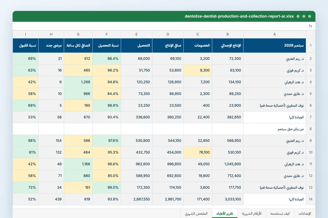
Task: Click clinic total cell 382,650
Action: pos(228,117)
